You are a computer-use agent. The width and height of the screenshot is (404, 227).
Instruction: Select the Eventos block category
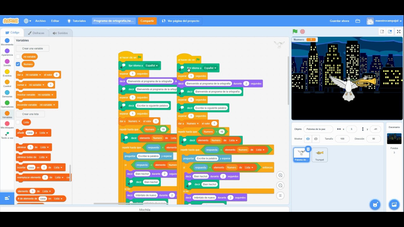click(7, 73)
